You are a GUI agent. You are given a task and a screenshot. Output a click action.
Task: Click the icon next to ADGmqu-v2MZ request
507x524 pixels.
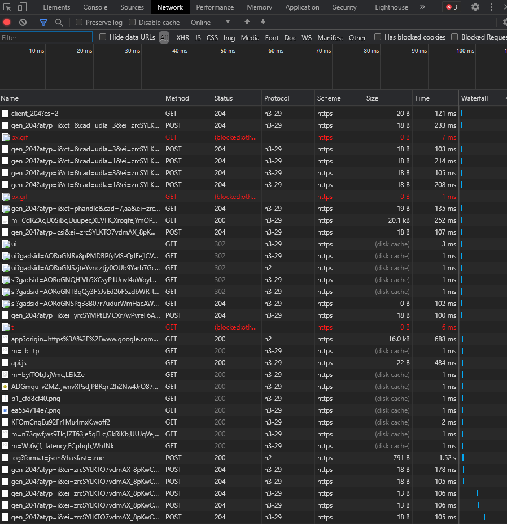5,387
